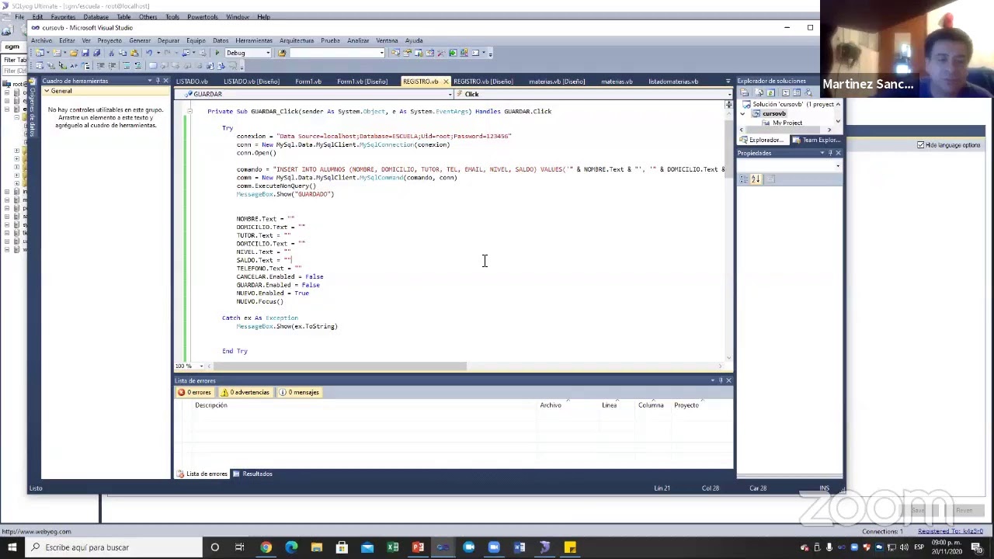This screenshot has width=994, height=559.
Task: Uncheck Hide language options checkbox
Action: (x=921, y=145)
